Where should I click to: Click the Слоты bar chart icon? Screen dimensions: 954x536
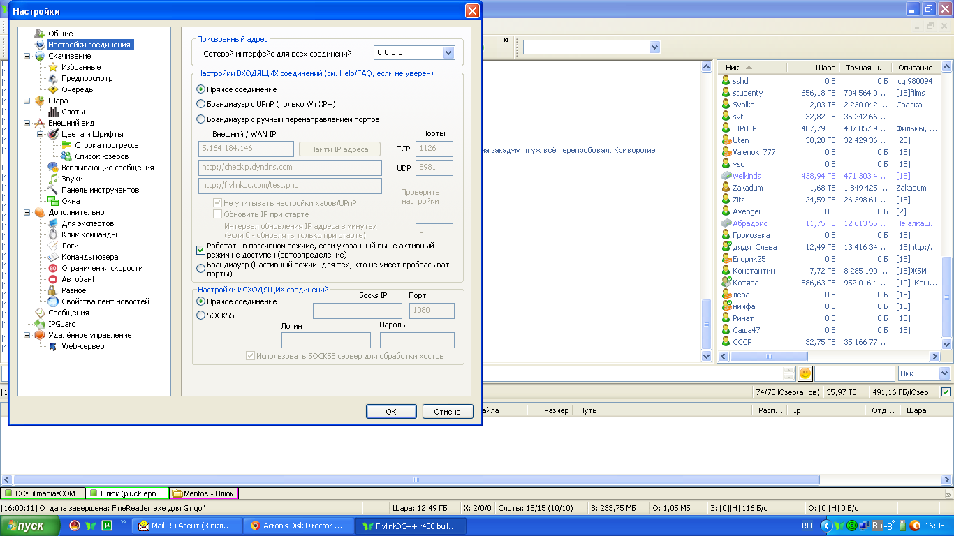(53, 112)
